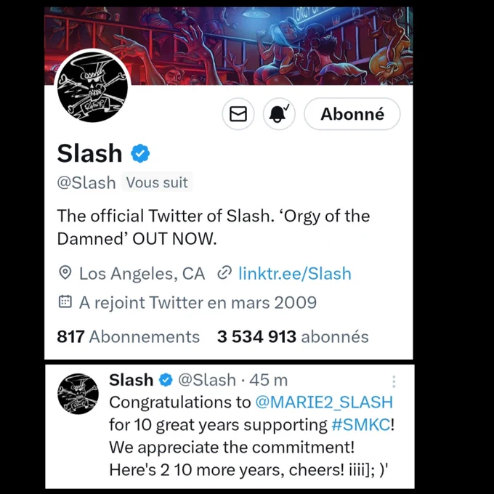
Task: Click the calendar joined-date icon
Action: 65,301
